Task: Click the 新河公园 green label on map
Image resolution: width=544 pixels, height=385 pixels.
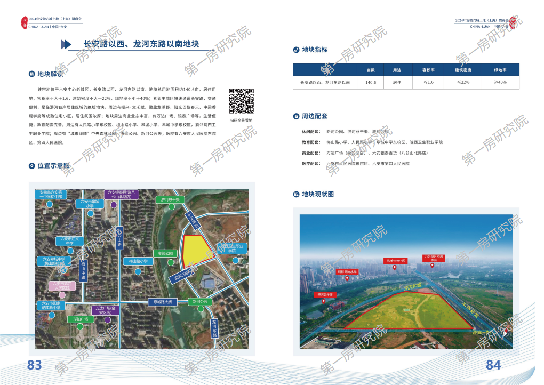Action: pos(199,302)
